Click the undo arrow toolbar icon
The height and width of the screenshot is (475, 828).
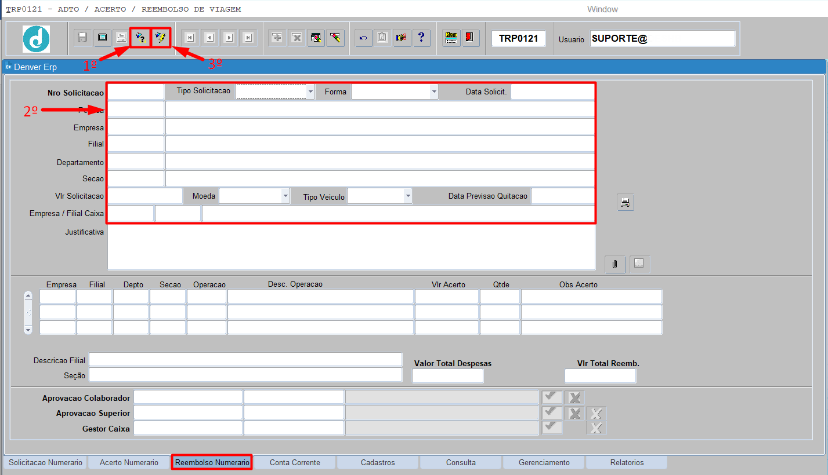363,38
